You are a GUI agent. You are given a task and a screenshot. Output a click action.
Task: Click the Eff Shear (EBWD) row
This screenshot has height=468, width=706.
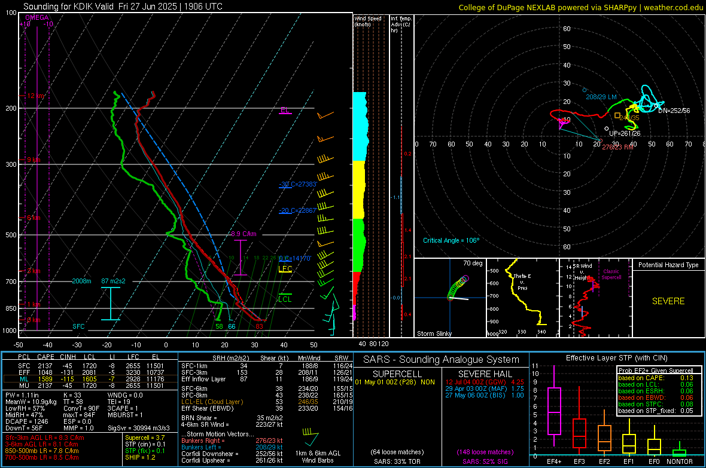267,409
